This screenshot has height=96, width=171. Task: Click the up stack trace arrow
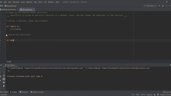point(4,69)
